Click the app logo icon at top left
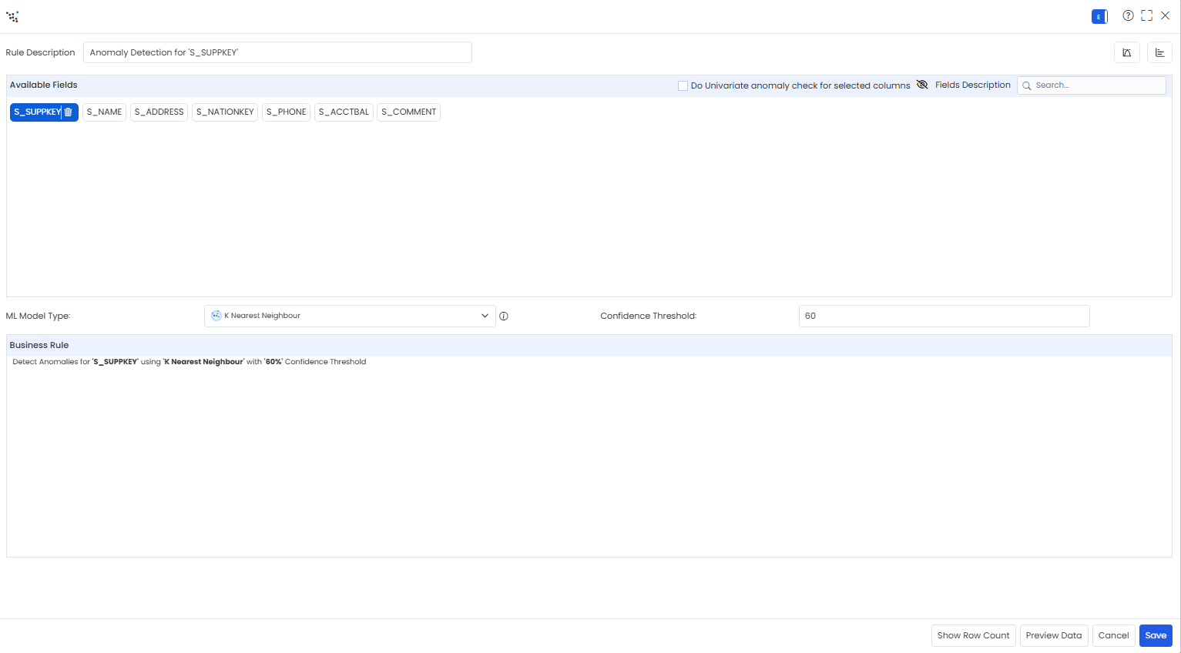 tap(12, 16)
